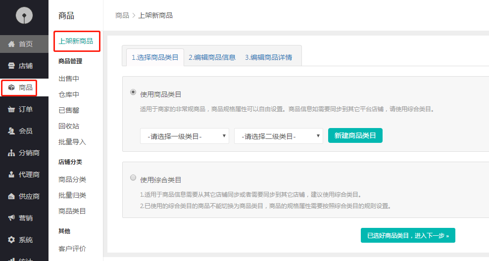The height and width of the screenshot is (261, 489).
Task: Open 上架新商品 in the side menu
Action: 76,41
